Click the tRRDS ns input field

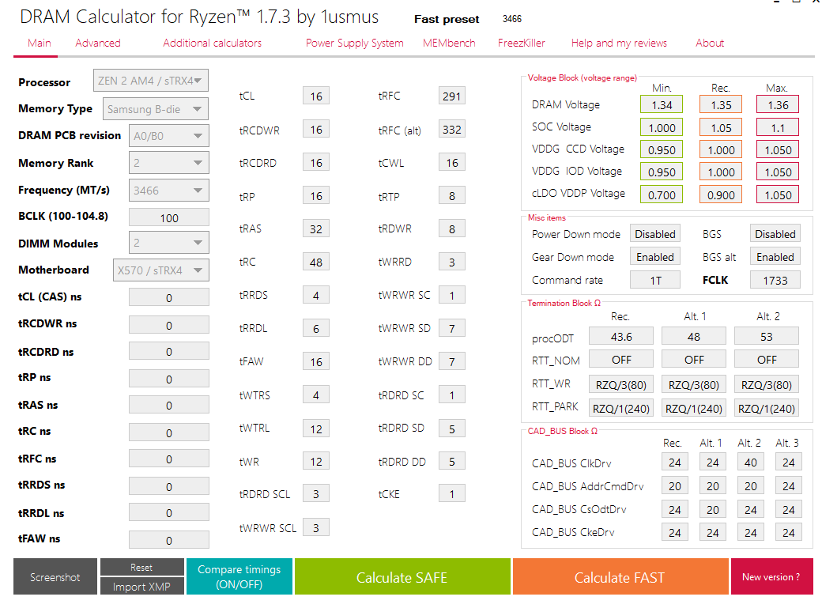click(169, 486)
